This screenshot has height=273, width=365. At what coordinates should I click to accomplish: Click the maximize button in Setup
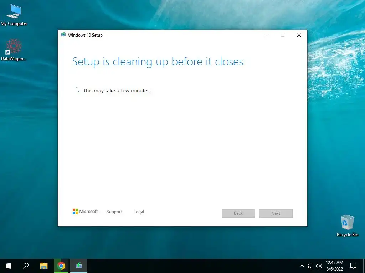pyautogui.click(x=283, y=35)
